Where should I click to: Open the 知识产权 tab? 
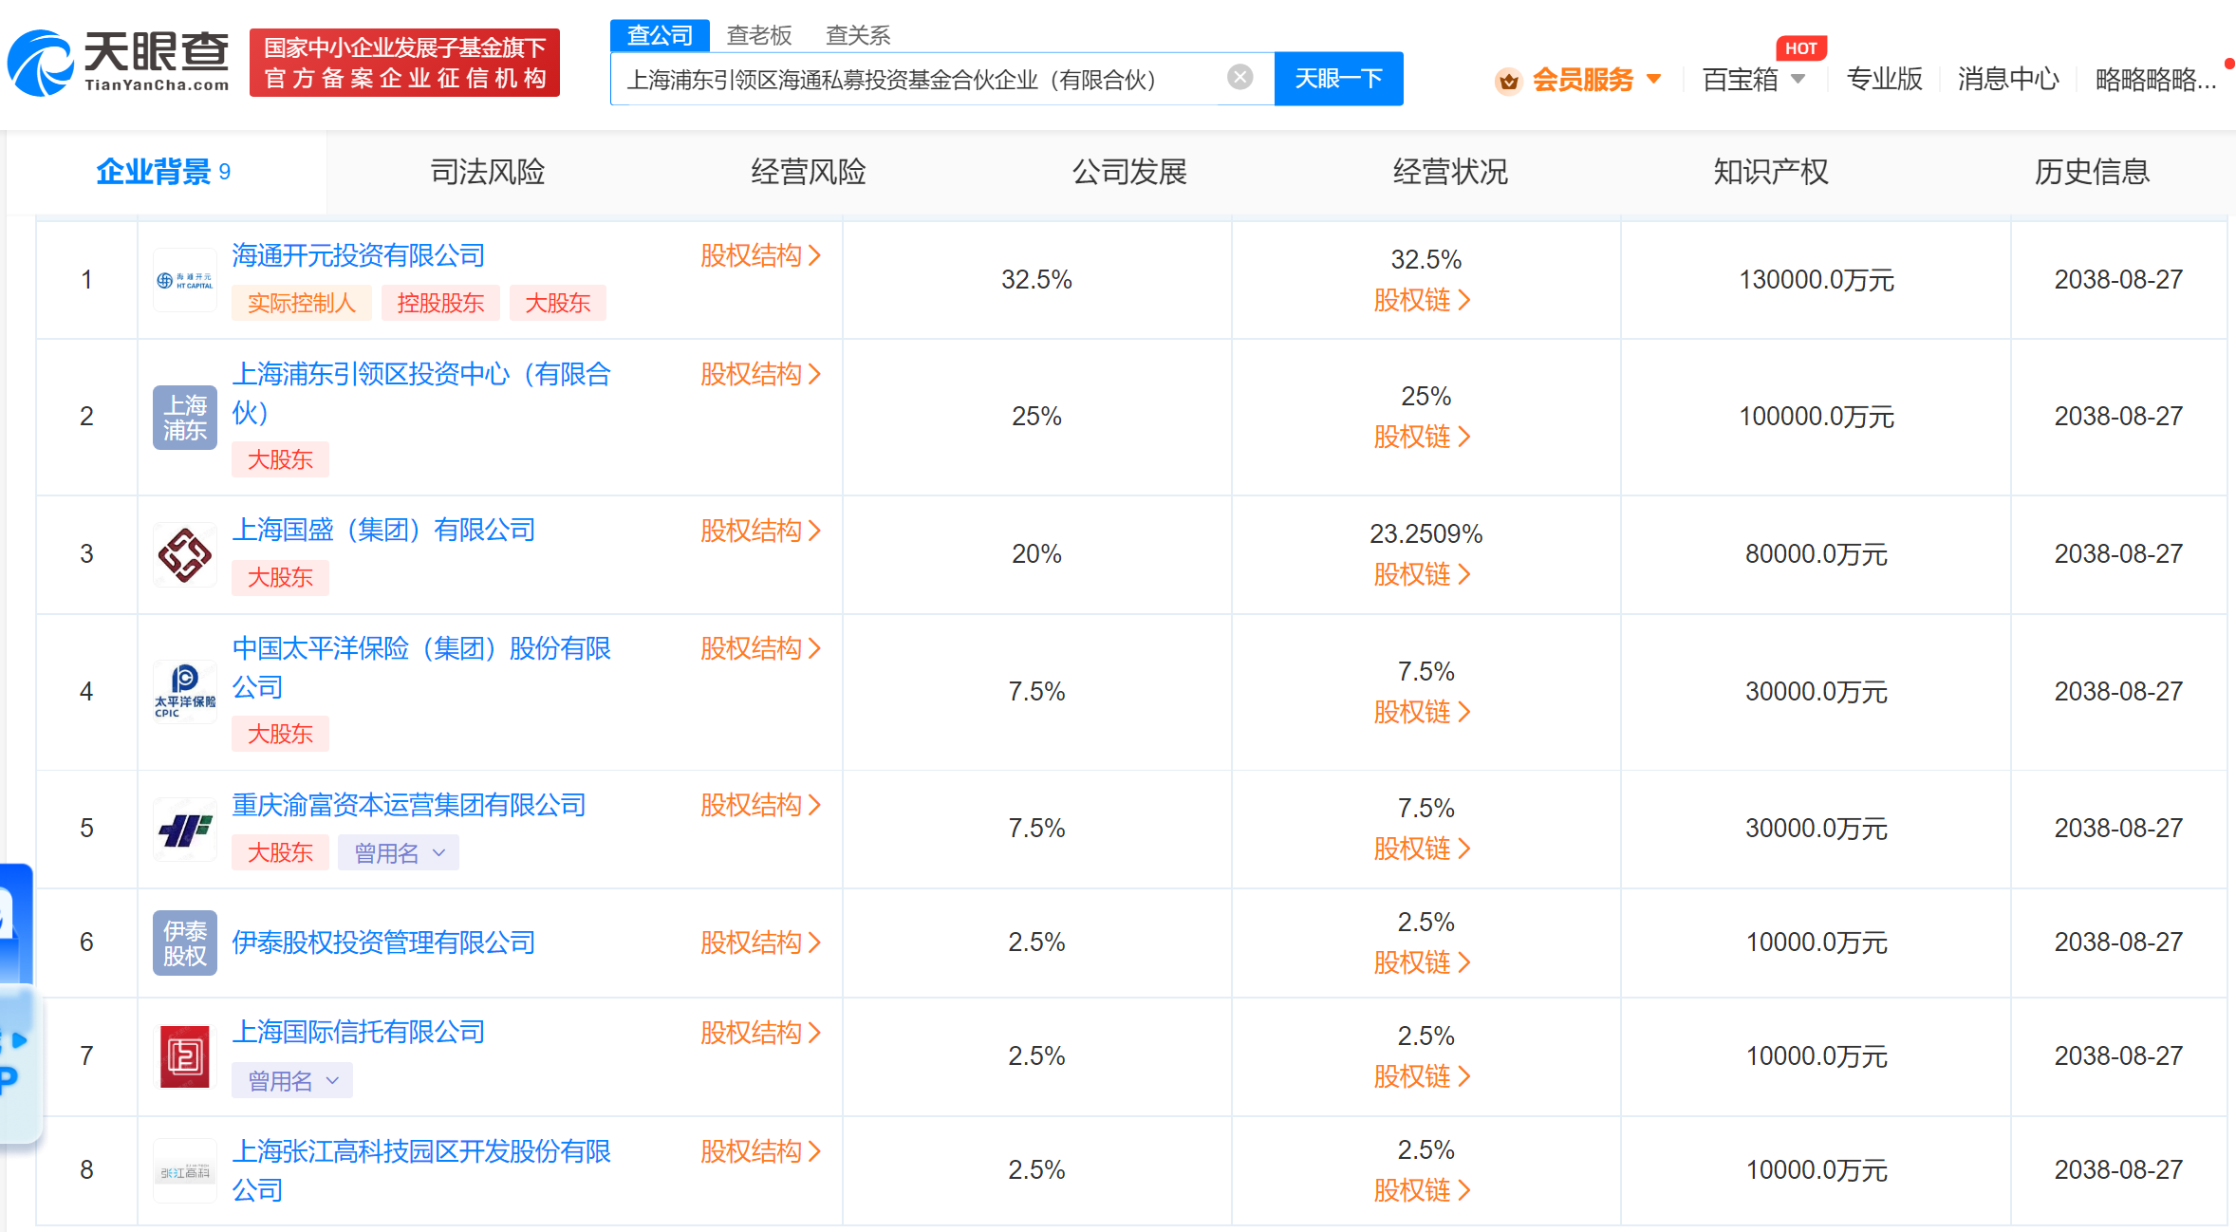(x=1771, y=172)
